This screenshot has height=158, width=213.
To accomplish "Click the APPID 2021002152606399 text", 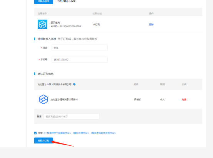I will click(66, 26).
